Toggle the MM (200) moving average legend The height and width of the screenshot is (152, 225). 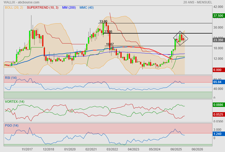pyautogui.click(x=69, y=8)
